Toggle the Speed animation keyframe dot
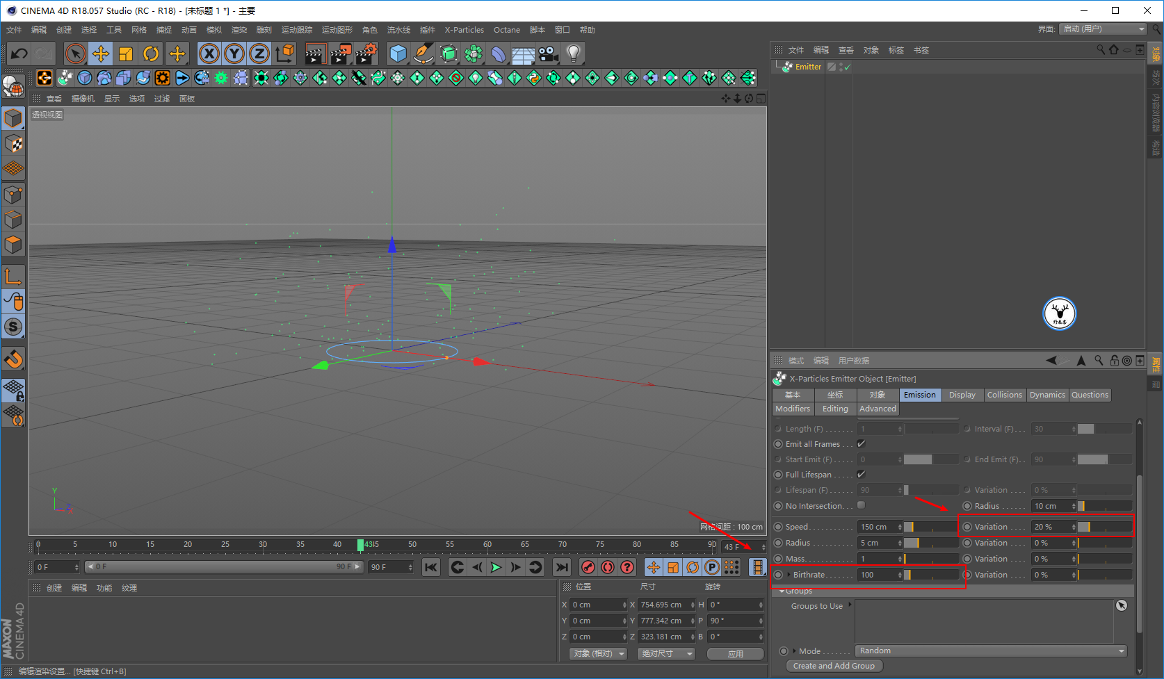This screenshot has height=679, width=1164. tap(778, 527)
